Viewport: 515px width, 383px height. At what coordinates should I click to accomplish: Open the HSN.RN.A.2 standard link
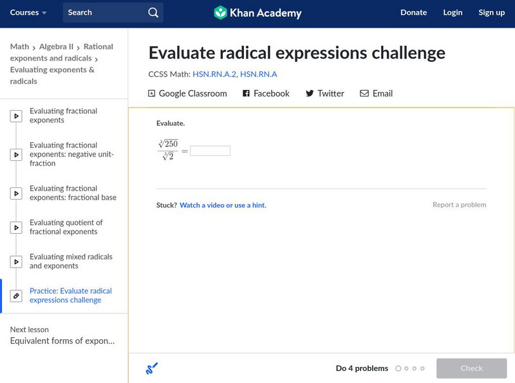click(214, 74)
